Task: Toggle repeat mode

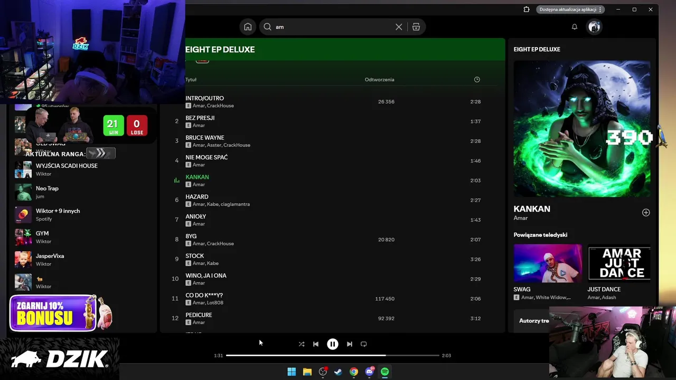Action: click(364, 344)
